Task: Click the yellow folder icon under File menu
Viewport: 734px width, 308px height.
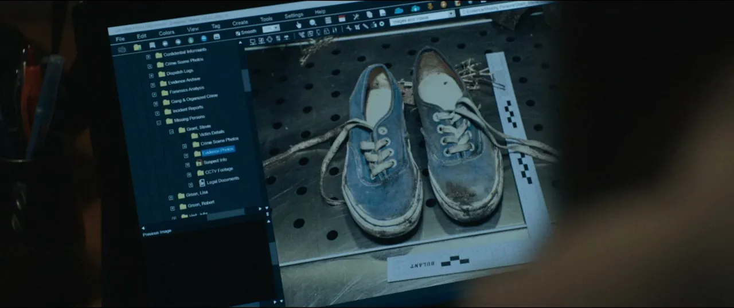Action: [138, 48]
